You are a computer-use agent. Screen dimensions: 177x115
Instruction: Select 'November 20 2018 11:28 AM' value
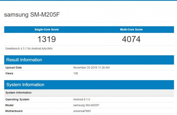[x=91, y=67]
